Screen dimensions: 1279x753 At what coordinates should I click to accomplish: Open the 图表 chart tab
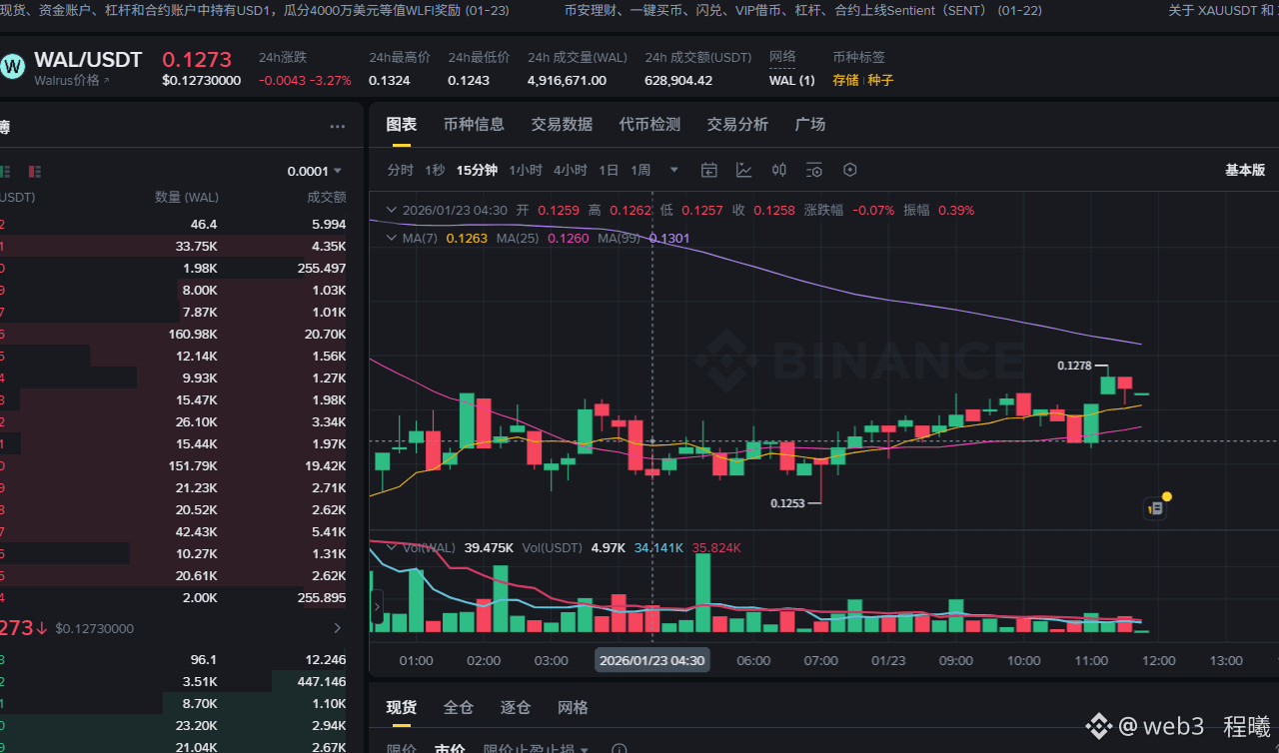tap(402, 124)
